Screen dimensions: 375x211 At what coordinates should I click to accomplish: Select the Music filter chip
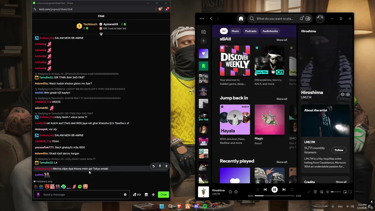235,31
